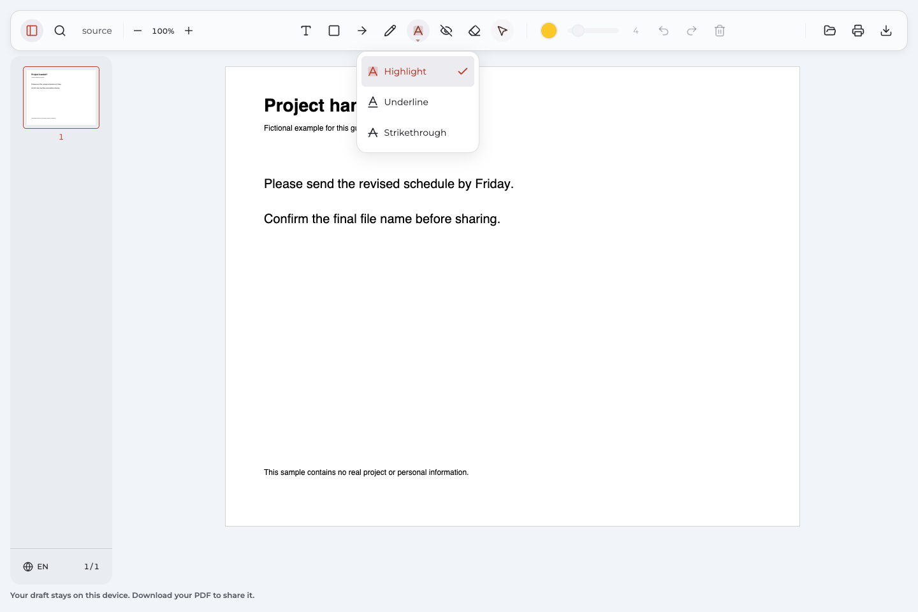Zoom out with the minus button

point(138,31)
